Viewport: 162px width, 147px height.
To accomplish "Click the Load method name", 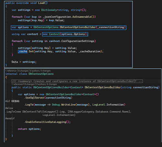I will coord(41,3).
